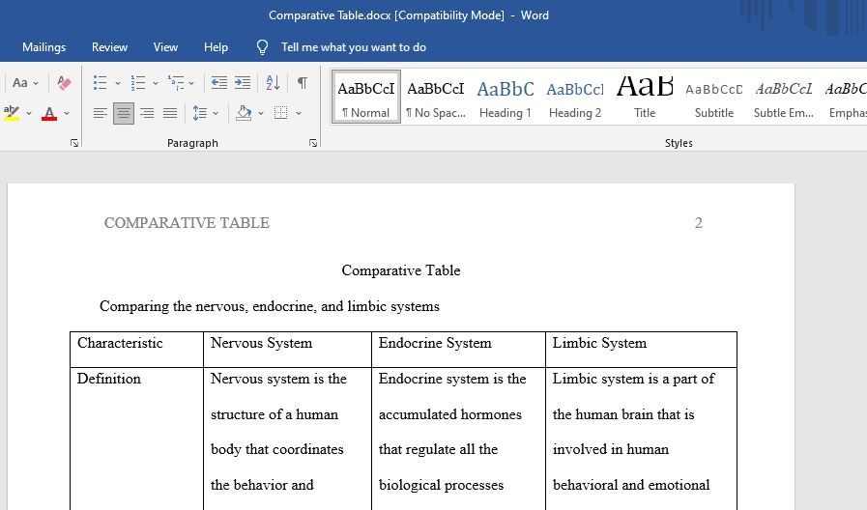
Task: Decrease the paragraph indent
Action: pyautogui.click(x=219, y=83)
